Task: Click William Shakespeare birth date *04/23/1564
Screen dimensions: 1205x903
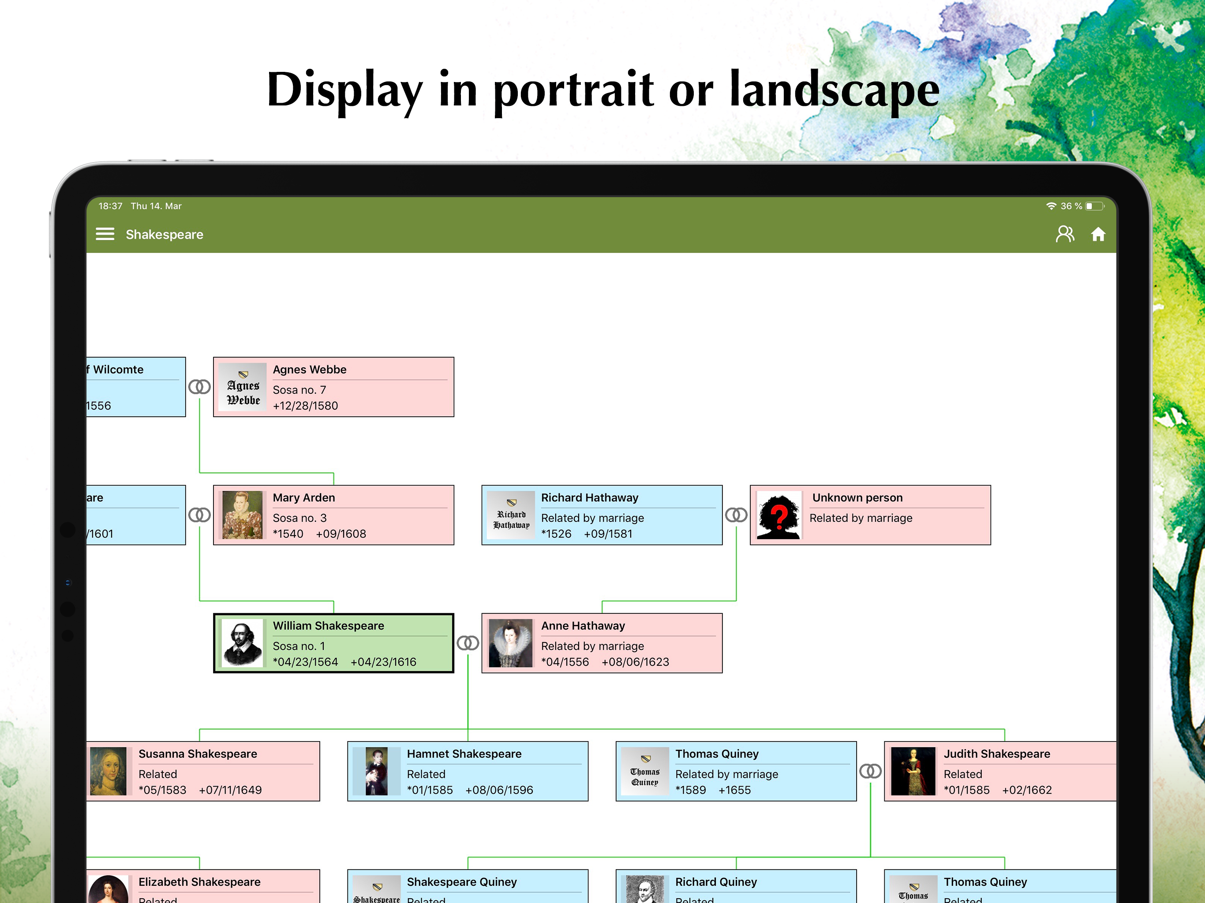Action: 305,662
